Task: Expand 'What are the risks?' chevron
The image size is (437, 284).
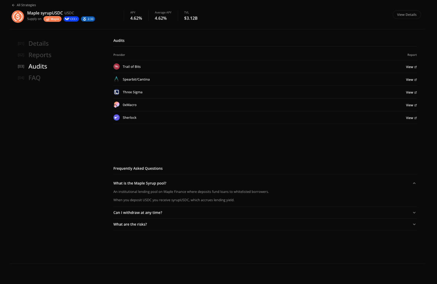Action: (414, 224)
